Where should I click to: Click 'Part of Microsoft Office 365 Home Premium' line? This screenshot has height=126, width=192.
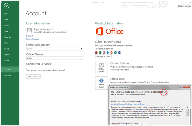(128, 94)
